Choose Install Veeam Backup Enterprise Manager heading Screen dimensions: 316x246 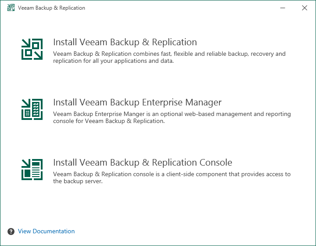click(137, 102)
